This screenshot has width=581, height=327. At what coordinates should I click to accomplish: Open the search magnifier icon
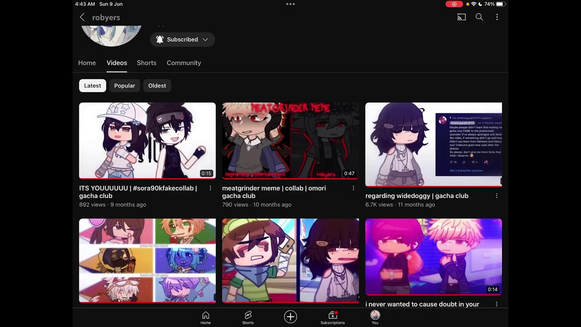479,17
